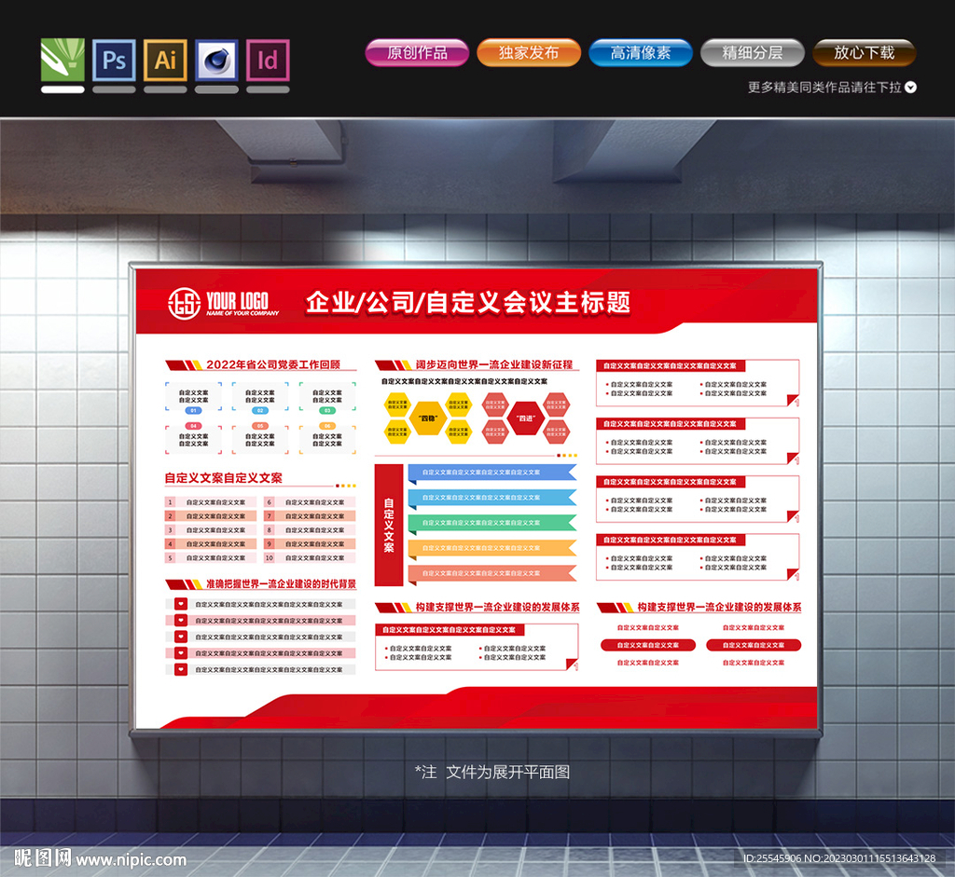Select the Photoshop Ps icon
Image resolution: width=955 pixels, height=877 pixels.
click(x=114, y=60)
